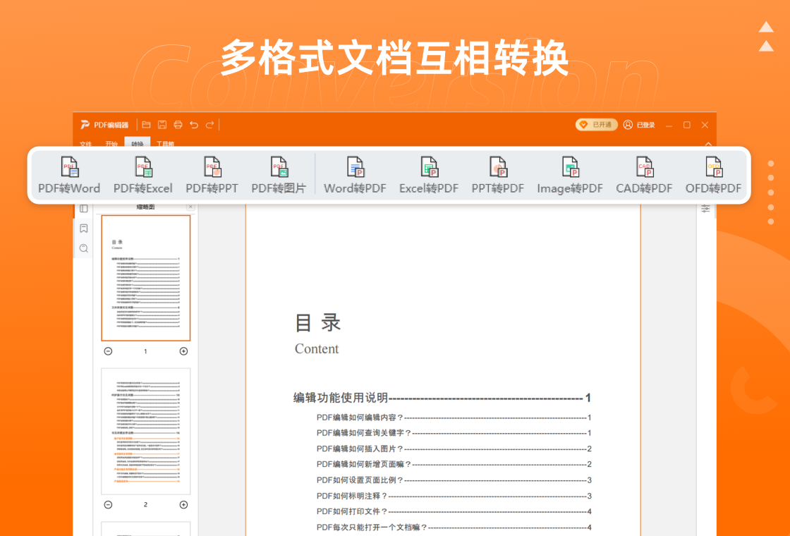The width and height of the screenshot is (790, 536).
Task: Shrink thumbnails with minus under page 1
Action: coord(108,351)
